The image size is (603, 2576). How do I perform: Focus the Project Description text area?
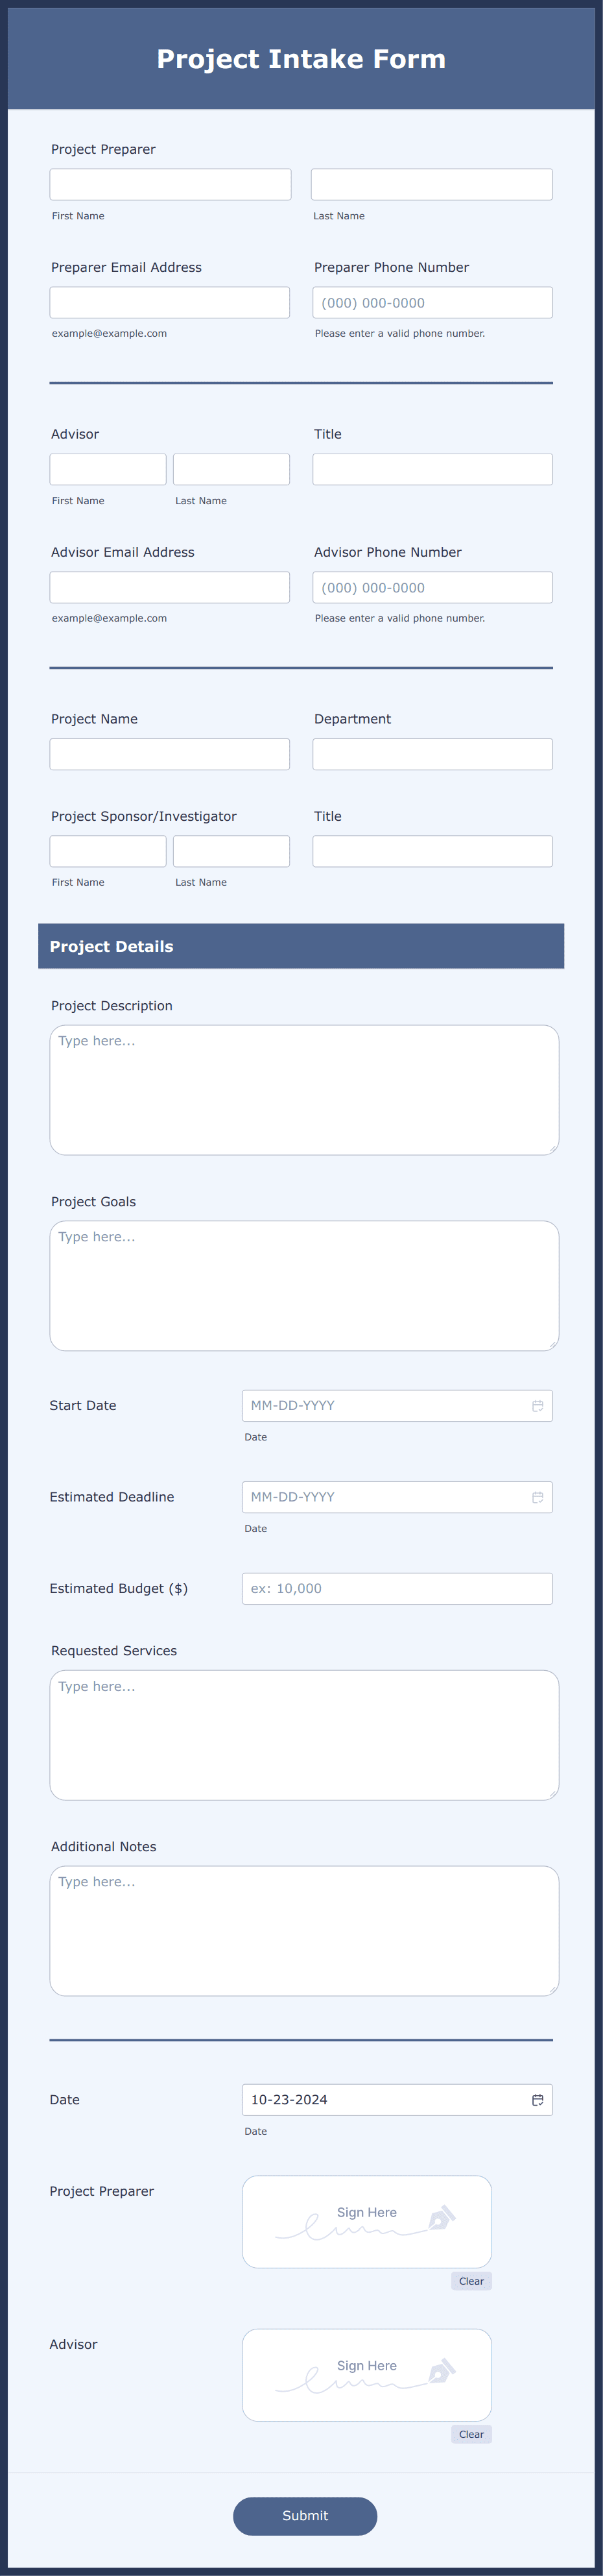coord(304,1090)
